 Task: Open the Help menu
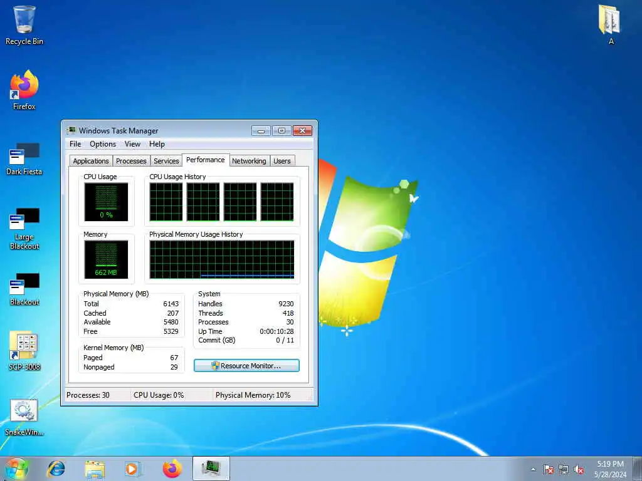coord(157,144)
